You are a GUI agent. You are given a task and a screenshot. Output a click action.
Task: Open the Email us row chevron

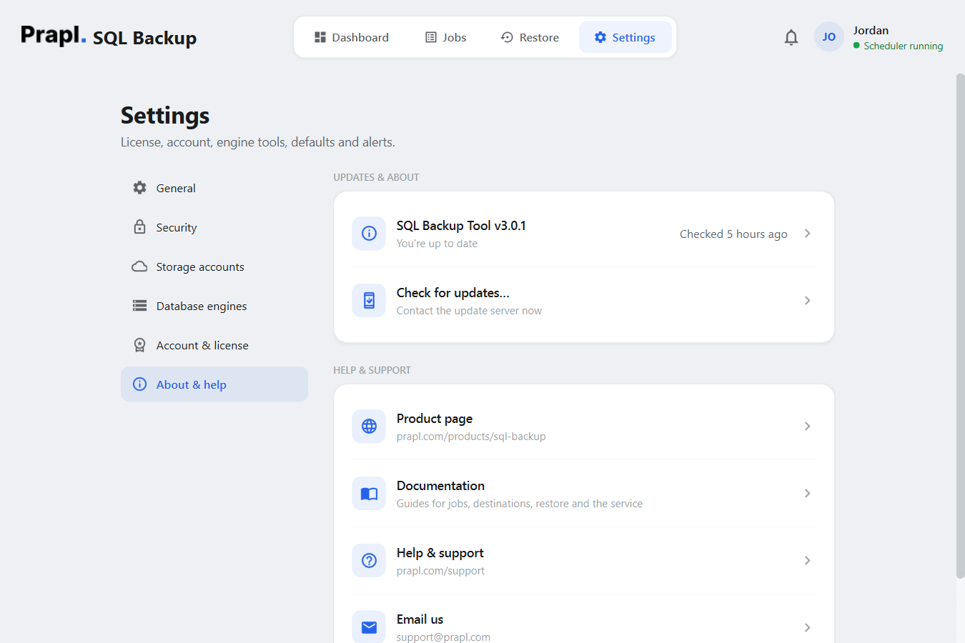click(807, 627)
